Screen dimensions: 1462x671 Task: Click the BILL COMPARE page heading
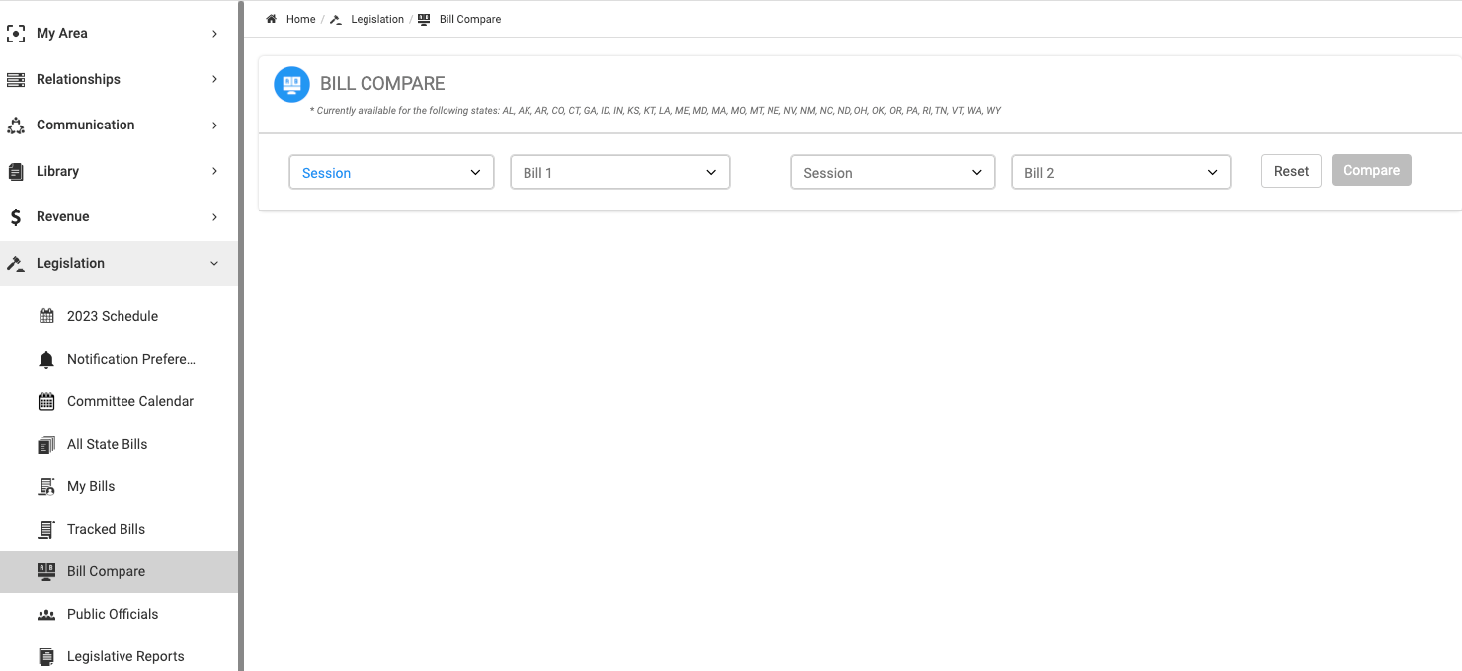click(382, 84)
